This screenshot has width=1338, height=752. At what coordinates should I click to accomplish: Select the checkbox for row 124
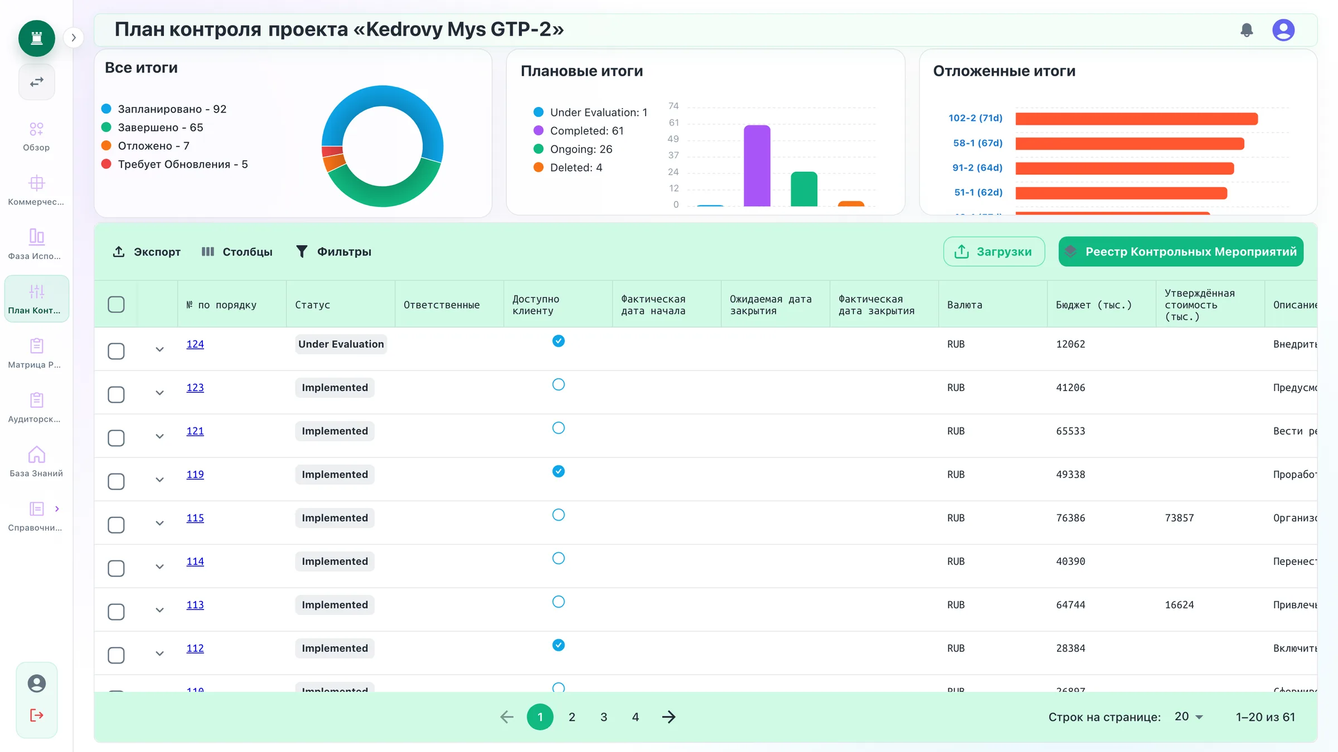(116, 351)
